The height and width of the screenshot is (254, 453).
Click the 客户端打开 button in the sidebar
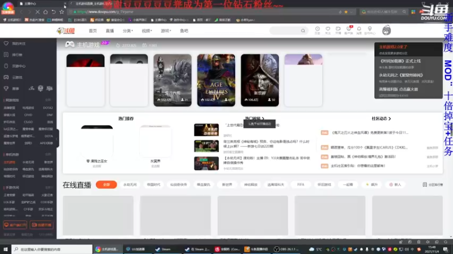[15, 225]
